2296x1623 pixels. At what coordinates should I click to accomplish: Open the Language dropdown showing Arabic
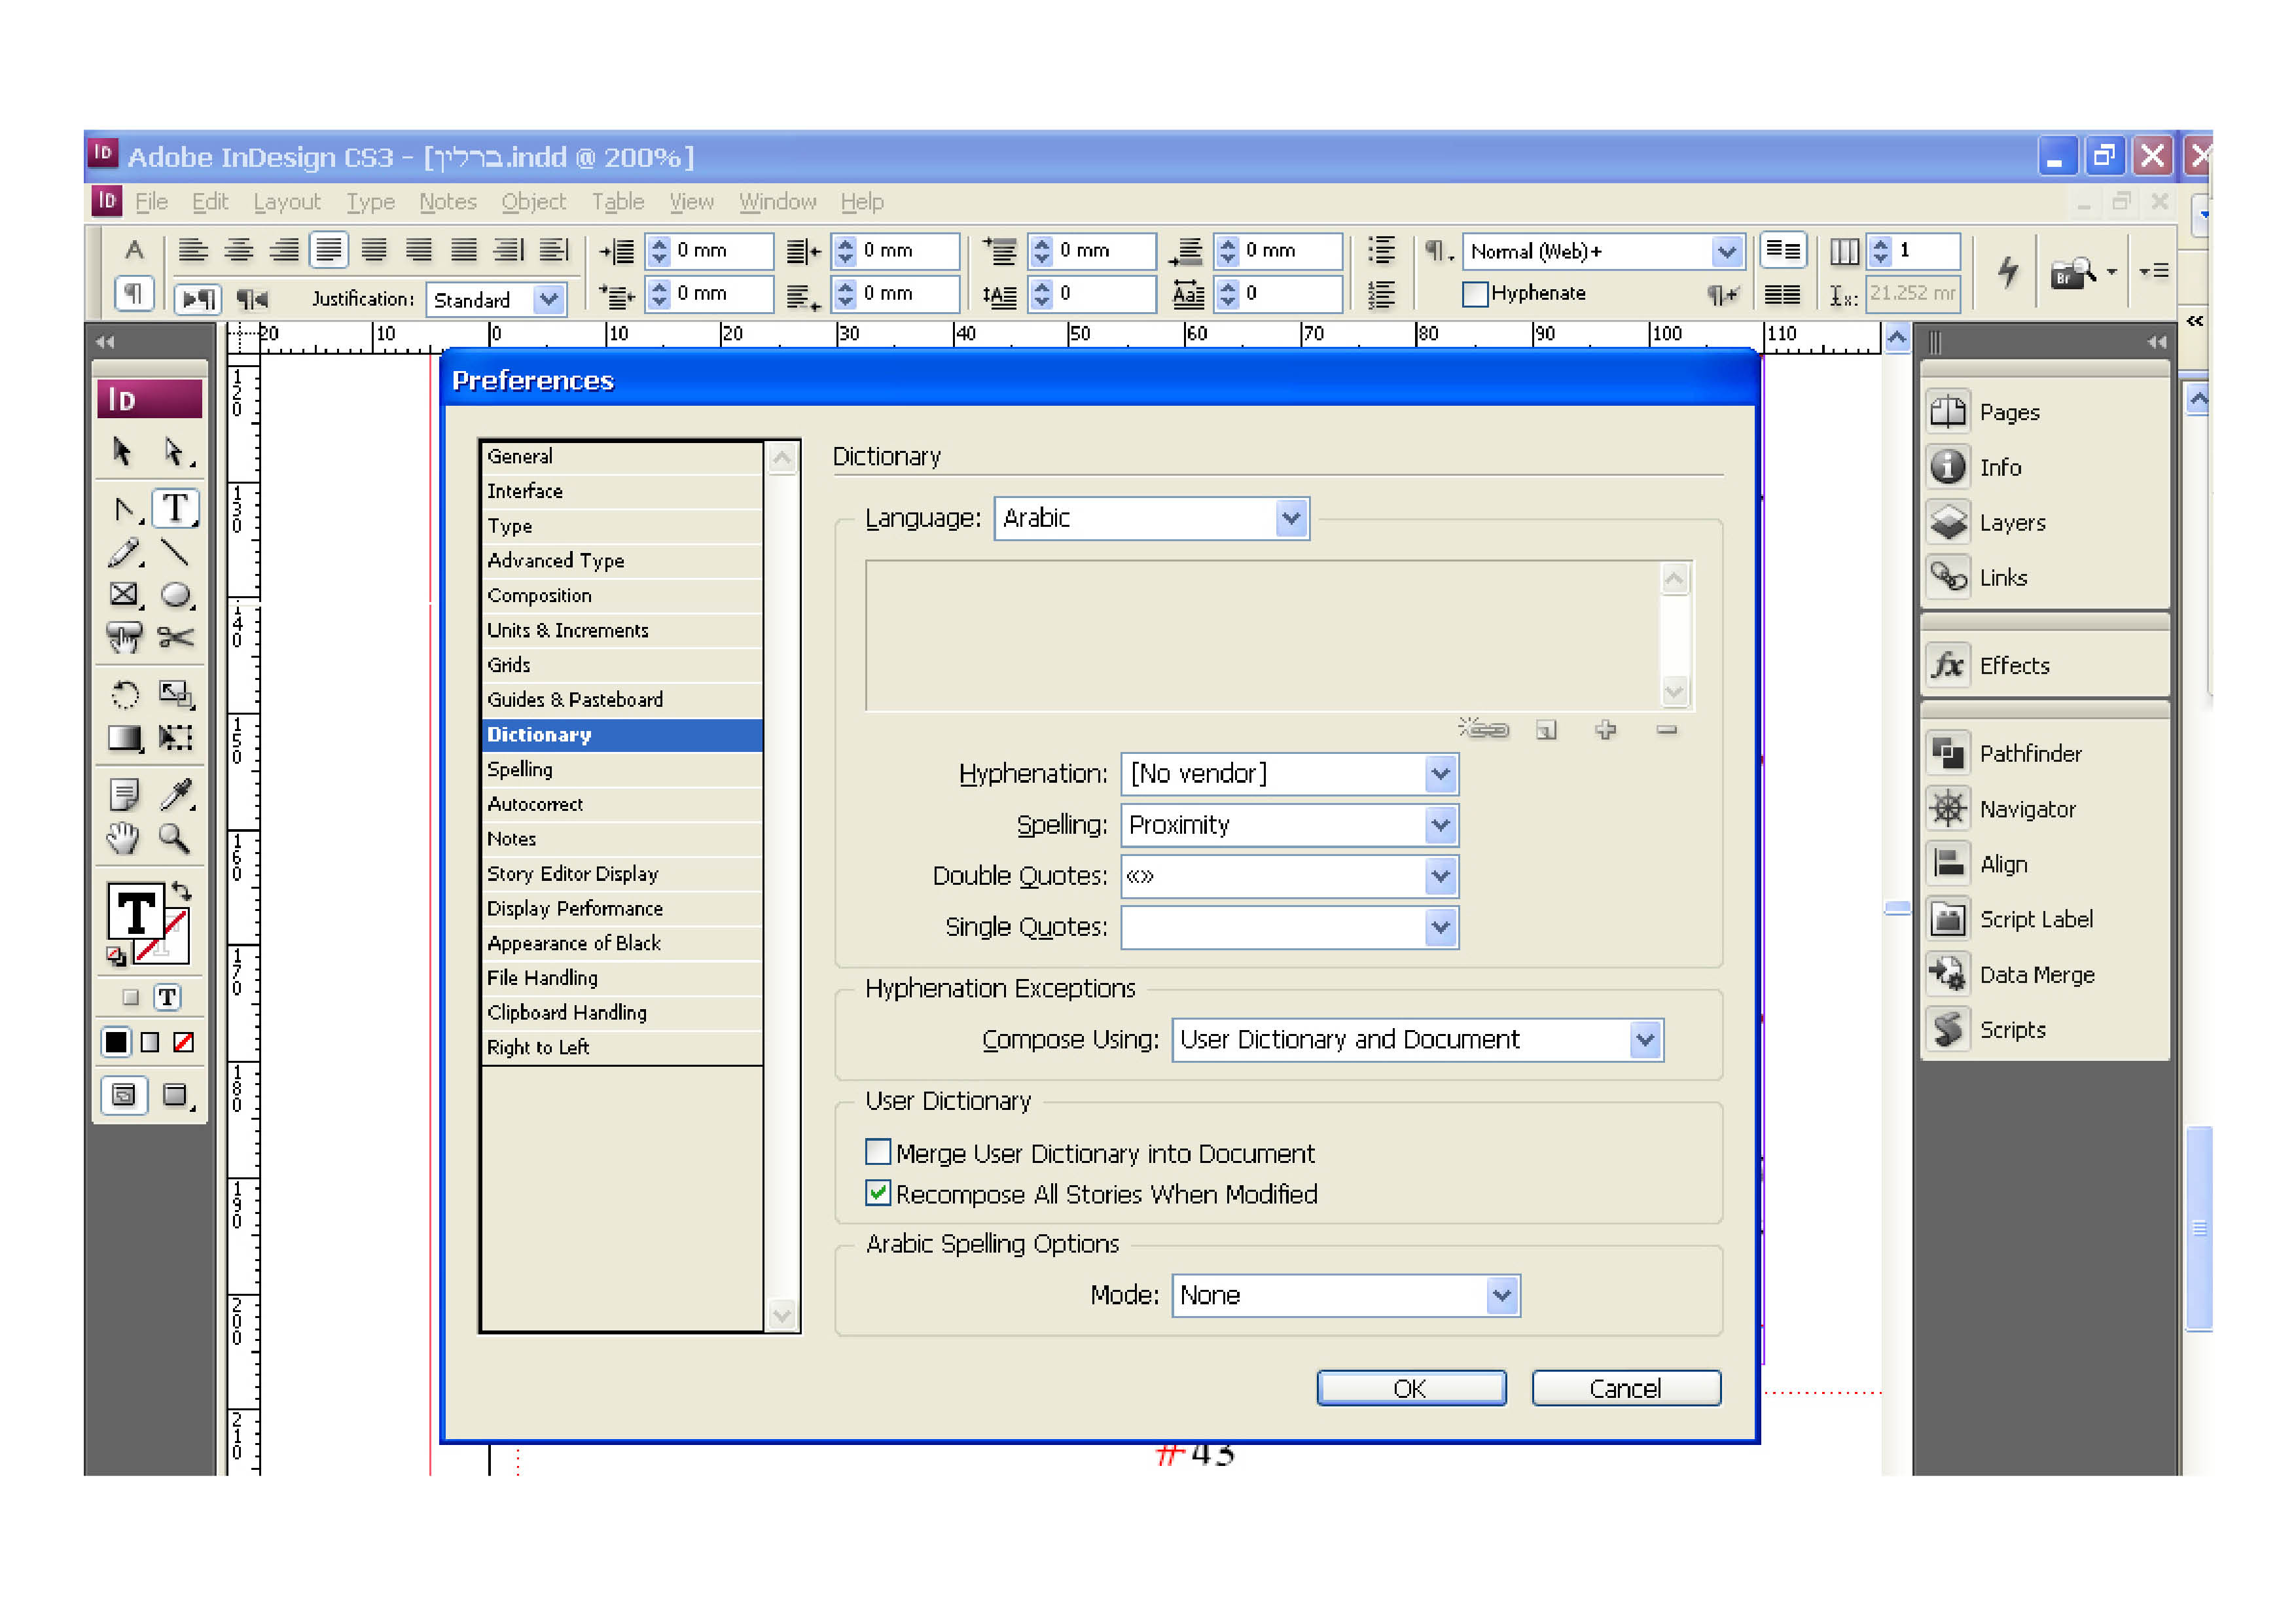pyautogui.click(x=1290, y=518)
